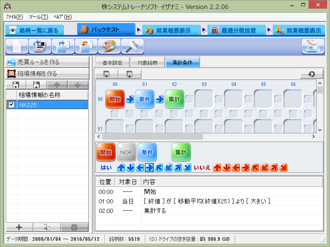Screen dimensions: 330x247
Task: Choose red いいえ up-left diagonal arrow
Action: pyautogui.click(x=255, y=168)
